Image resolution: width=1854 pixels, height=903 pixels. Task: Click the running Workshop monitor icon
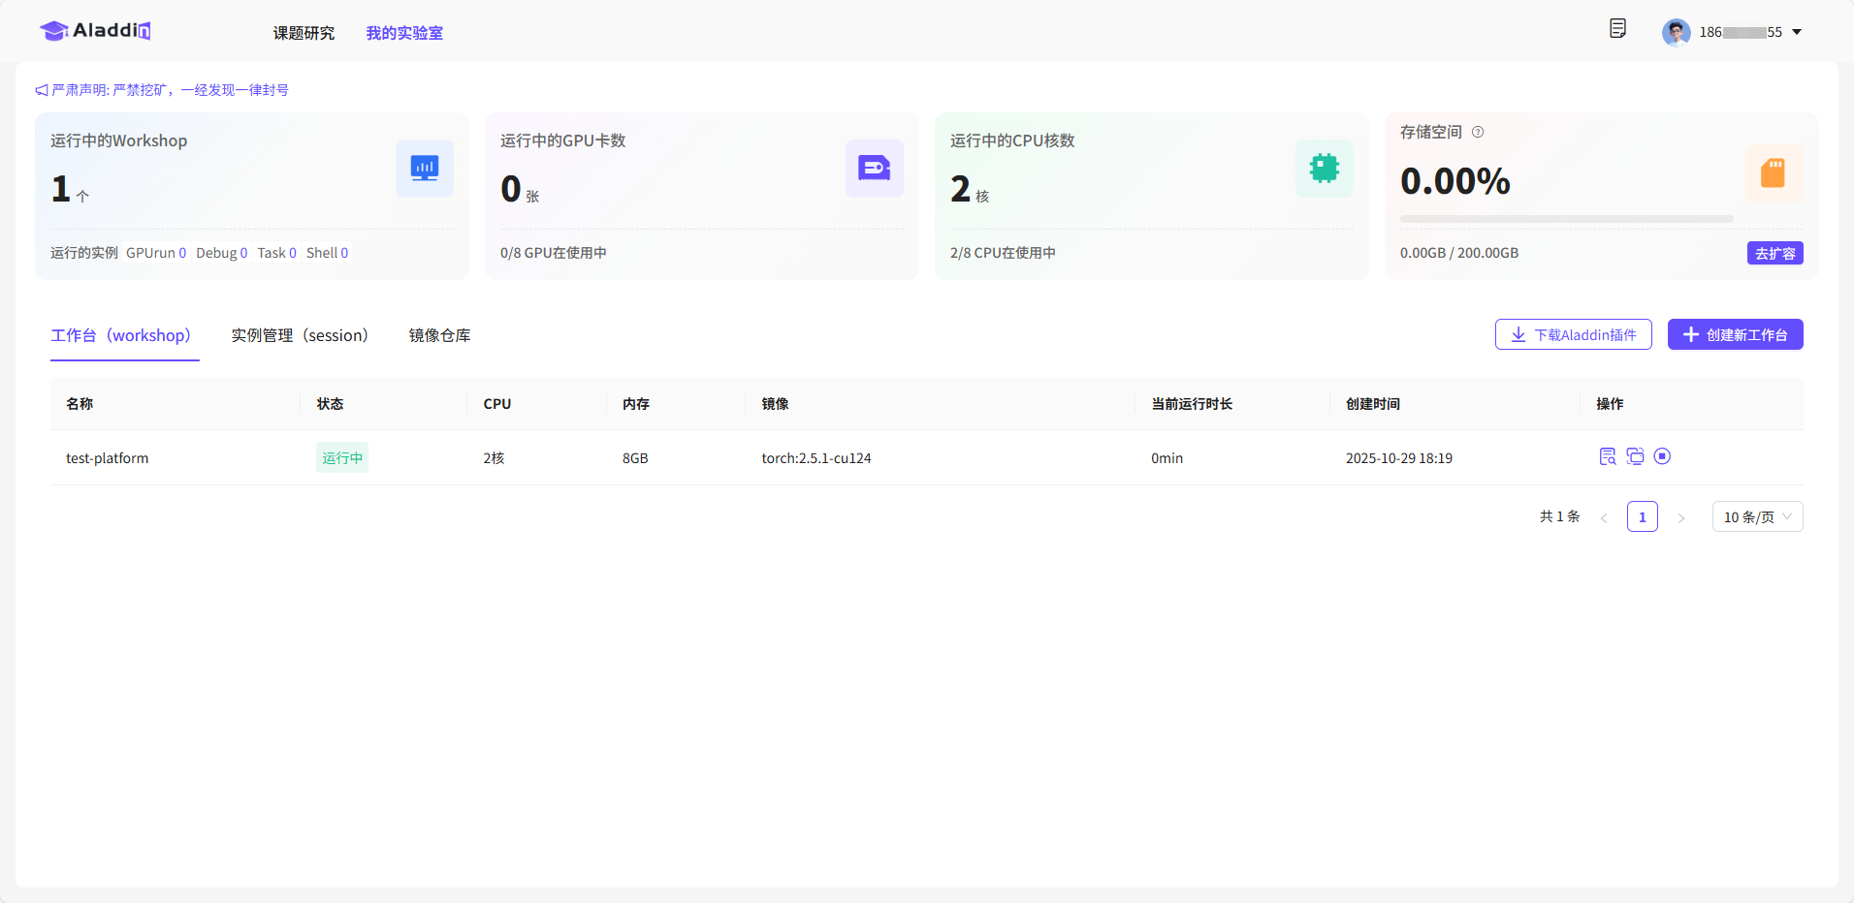pyautogui.click(x=424, y=169)
